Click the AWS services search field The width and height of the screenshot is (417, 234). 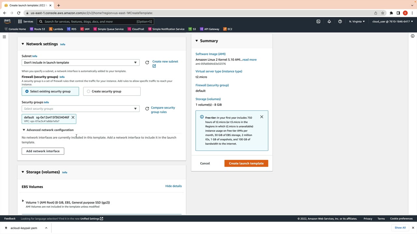pyautogui.click(x=95, y=21)
